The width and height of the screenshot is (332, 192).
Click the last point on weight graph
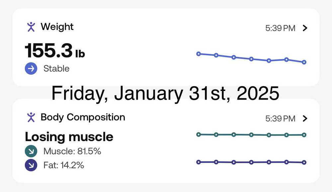tap(304, 62)
